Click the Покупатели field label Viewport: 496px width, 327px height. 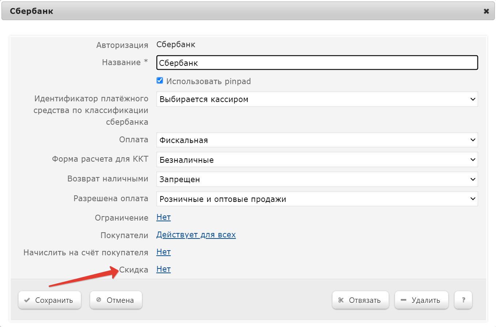pos(124,235)
